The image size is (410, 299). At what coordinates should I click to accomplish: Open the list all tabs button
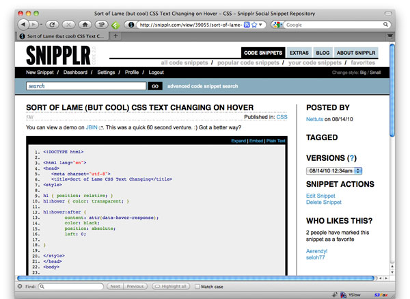pos(390,36)
